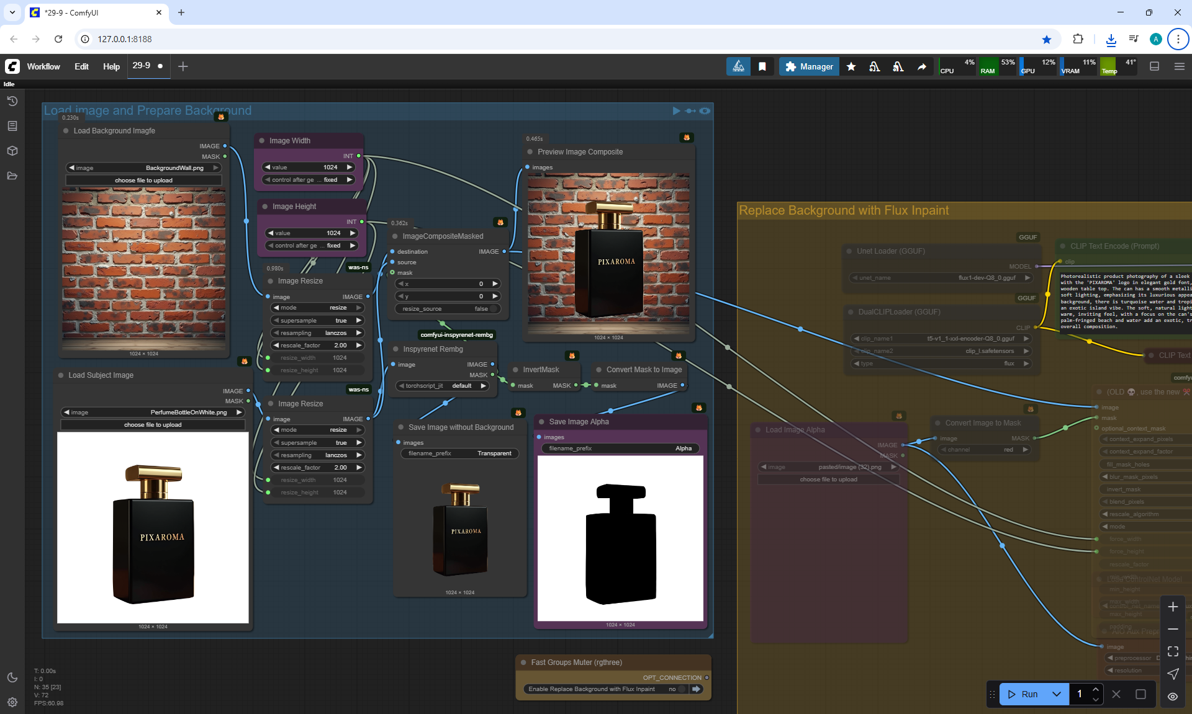Click the share arrow icon in toolbar
1192x714 pixels.
[922, 66]
